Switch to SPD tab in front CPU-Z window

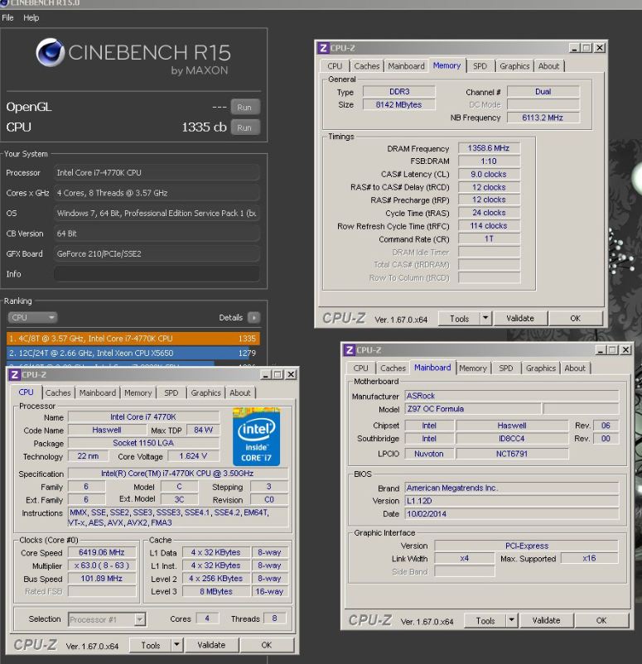[x=171, y=392]
